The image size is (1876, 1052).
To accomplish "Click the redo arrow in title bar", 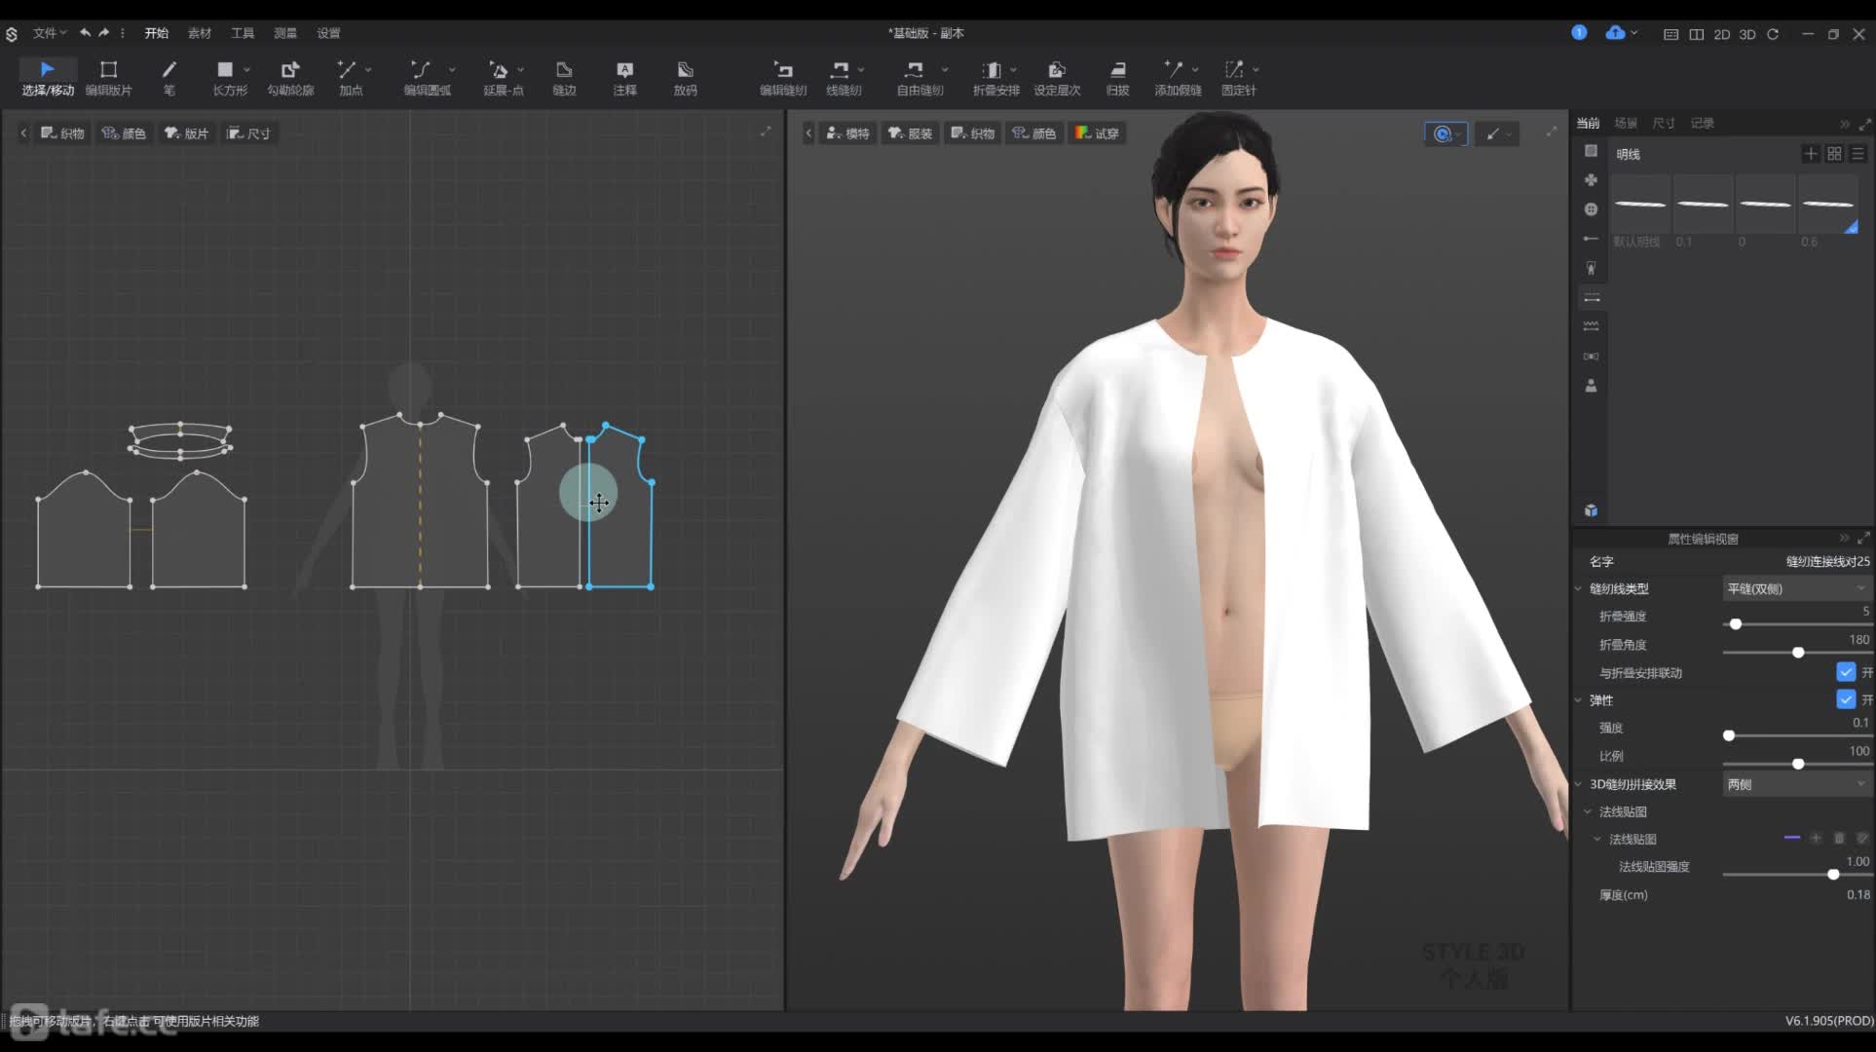I will point(103,33).
